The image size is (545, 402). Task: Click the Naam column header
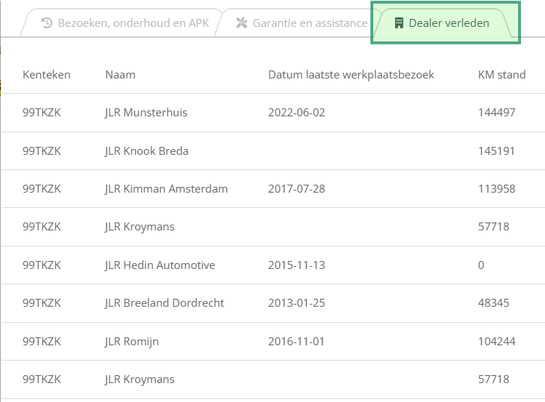(120, 75)
